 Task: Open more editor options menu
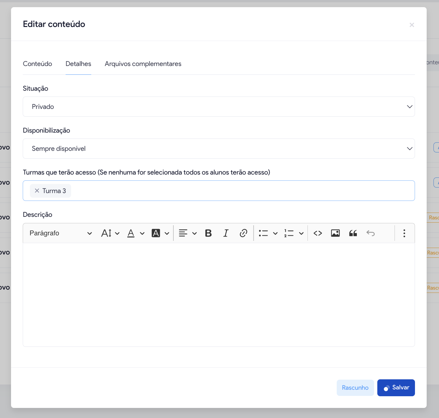404,233
